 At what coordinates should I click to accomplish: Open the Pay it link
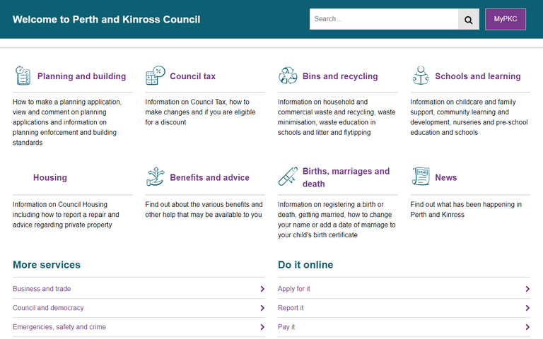pyautogui.click(x=286, y=327)
